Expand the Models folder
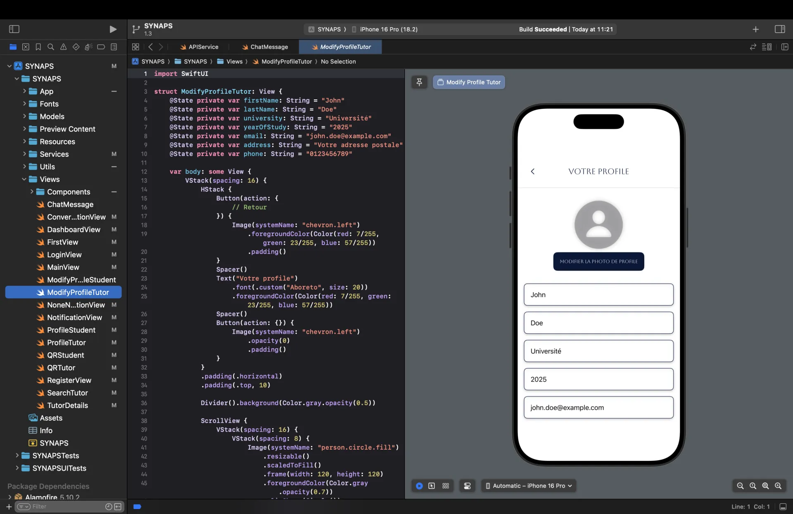Viewport: 793px width, 514px height. point(24,116)
